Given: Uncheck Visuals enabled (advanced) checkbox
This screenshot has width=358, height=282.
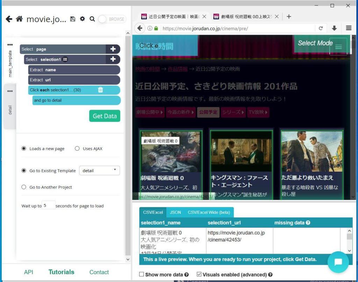Looking at the screenshot, I should click(x=199, y=274).
